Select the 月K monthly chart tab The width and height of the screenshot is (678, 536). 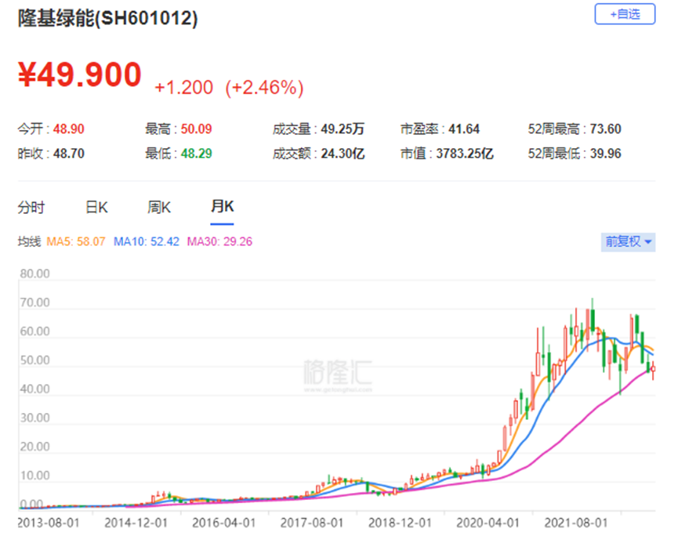222,207
